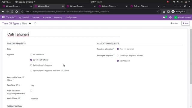Image resolution: width=192 pixels, height=108 pixels.
Task: Open Activities overview
Action: pos(6,2)
